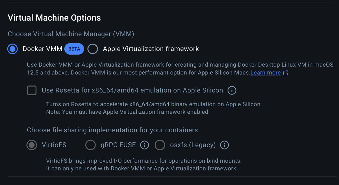This screenshot has width=339, height=185.
Task: Click info icon next to osxfs (Legacy)
Action: [x=224, y=145]
